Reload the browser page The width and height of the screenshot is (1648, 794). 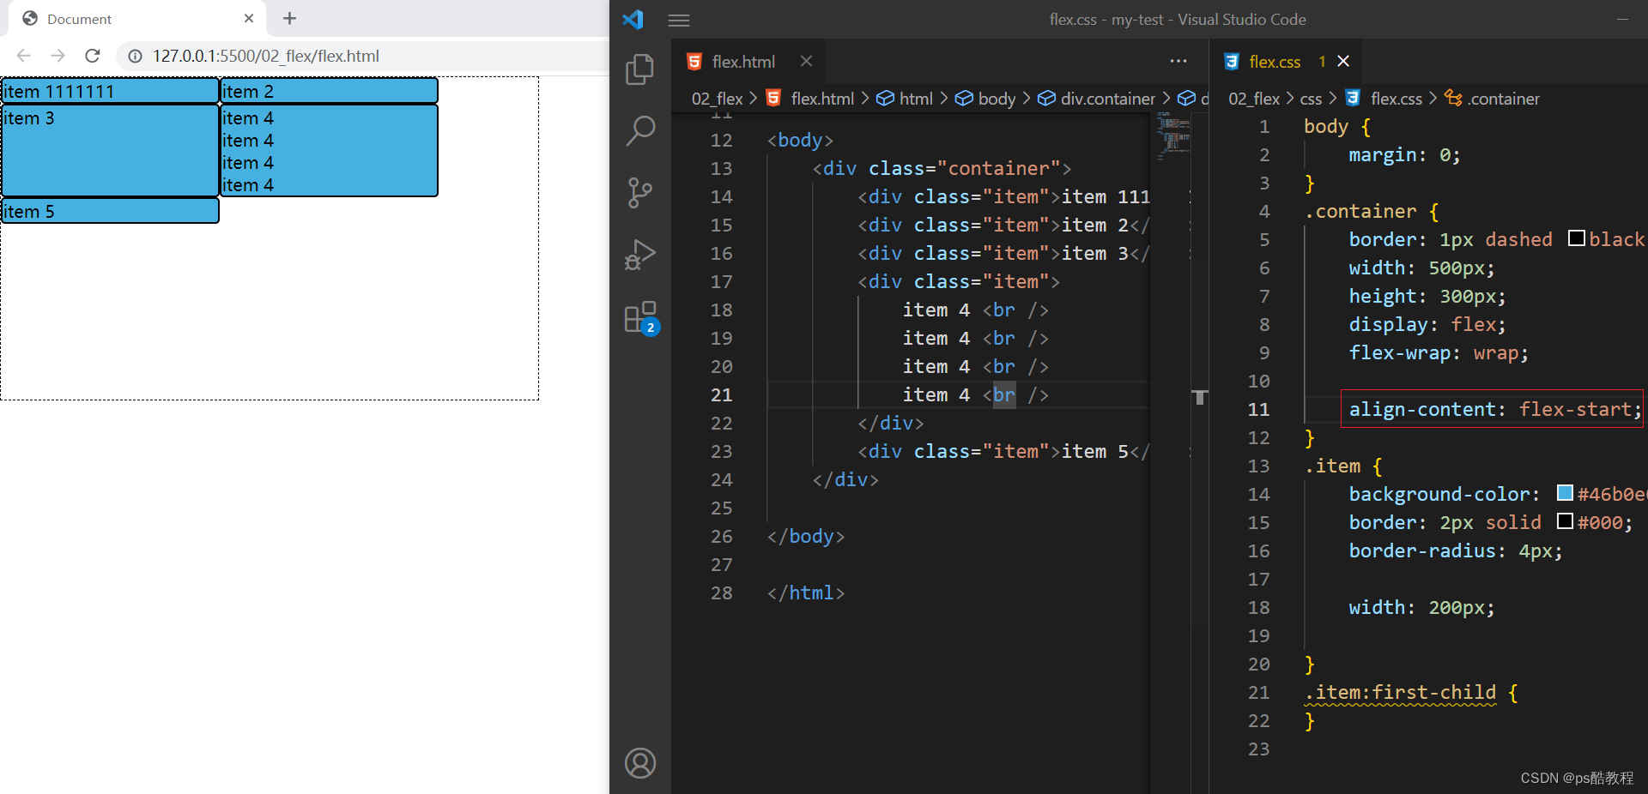pos(93,56)
